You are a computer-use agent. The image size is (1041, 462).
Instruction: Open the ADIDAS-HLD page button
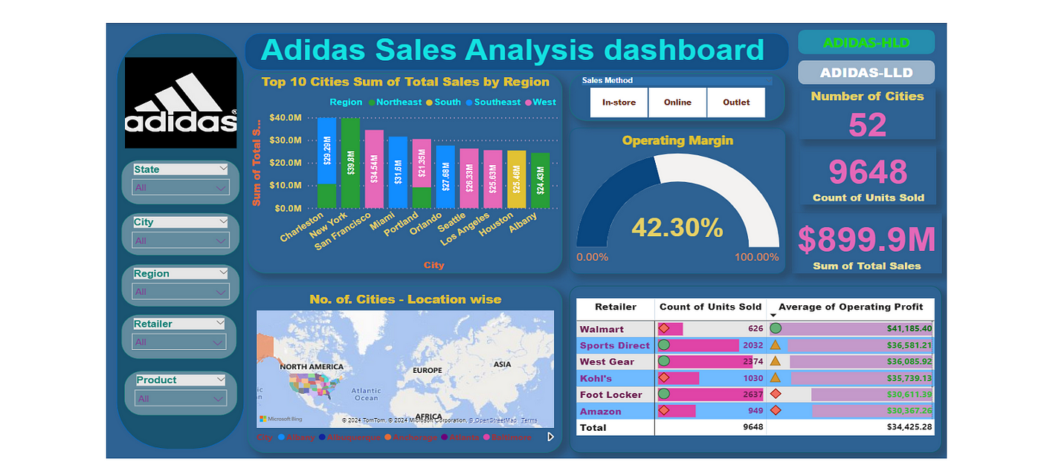click(x=866, y=42)
